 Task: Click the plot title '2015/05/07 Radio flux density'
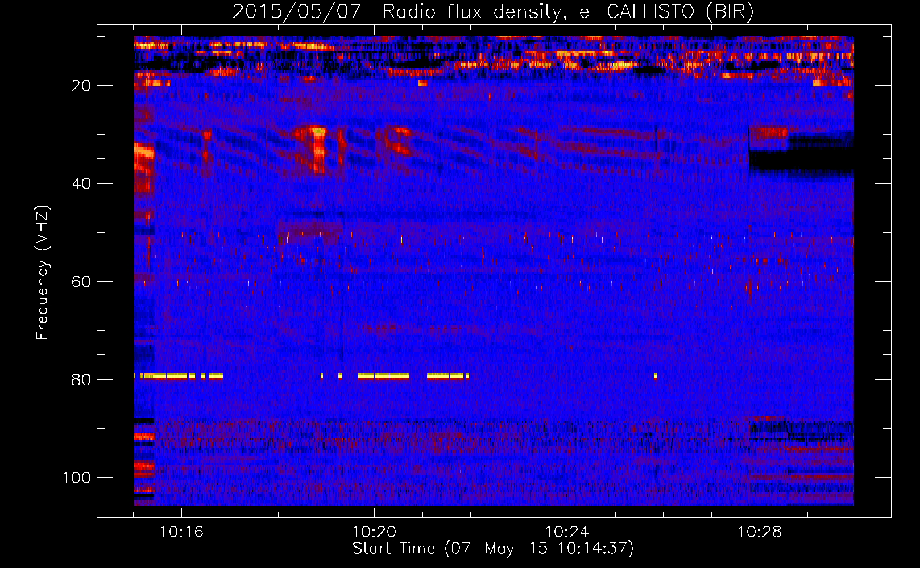click(x=493, y=11)
